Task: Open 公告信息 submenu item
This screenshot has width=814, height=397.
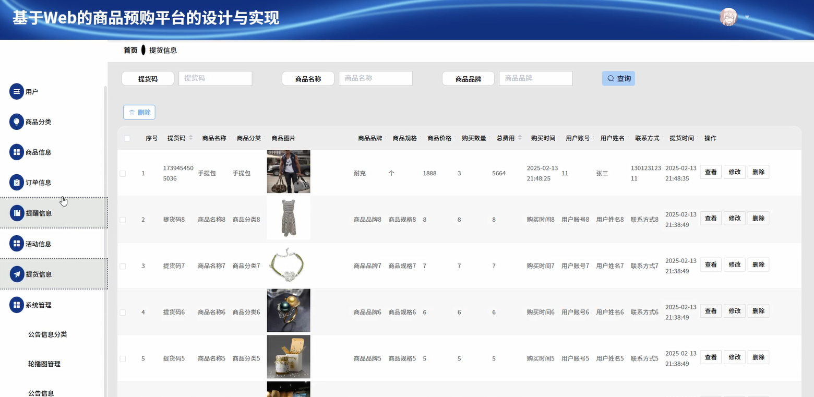Action: point(41,393)
